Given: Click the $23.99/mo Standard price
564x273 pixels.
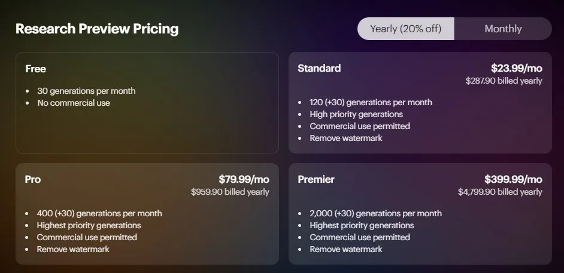Looking at the screenshot, I should click(x=517, y=68).
